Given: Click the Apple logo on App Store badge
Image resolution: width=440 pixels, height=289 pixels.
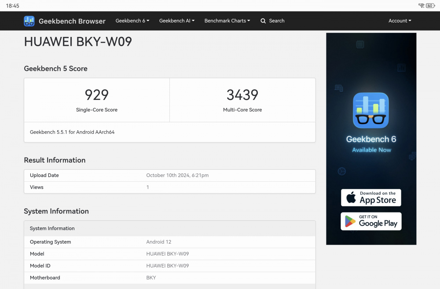Looking at the screenshot, I should 351,198.
